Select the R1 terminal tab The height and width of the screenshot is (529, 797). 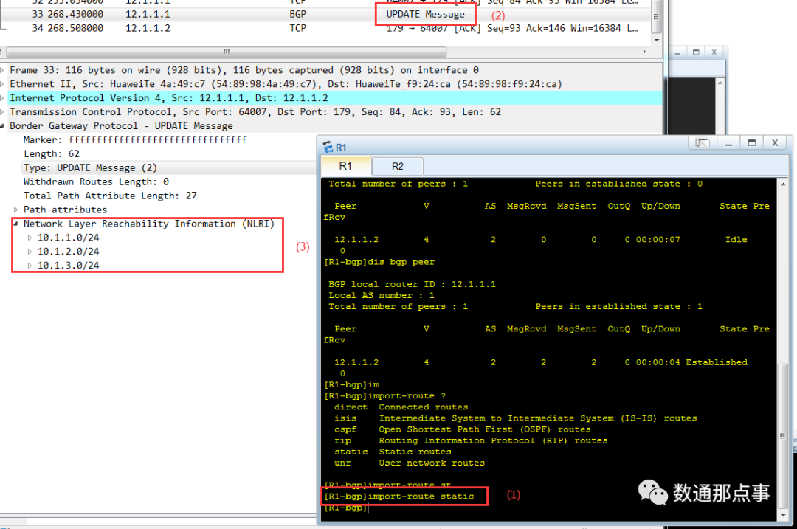pyautogui.click(x=345, y=166)
